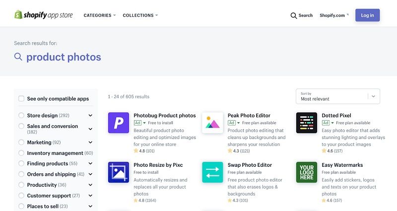Open Swap Photo Editor title link

point(250,165)
